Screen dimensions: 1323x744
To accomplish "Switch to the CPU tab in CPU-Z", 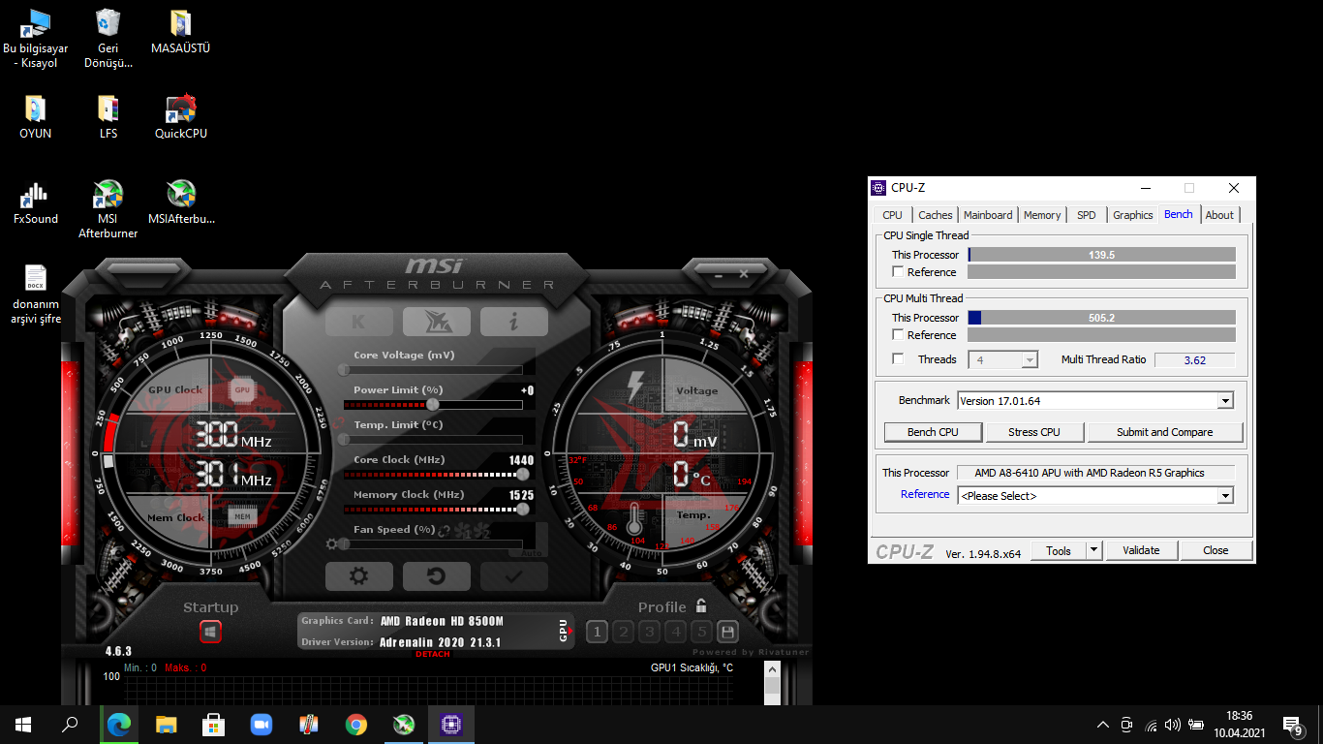I will (x=892, y=215).
